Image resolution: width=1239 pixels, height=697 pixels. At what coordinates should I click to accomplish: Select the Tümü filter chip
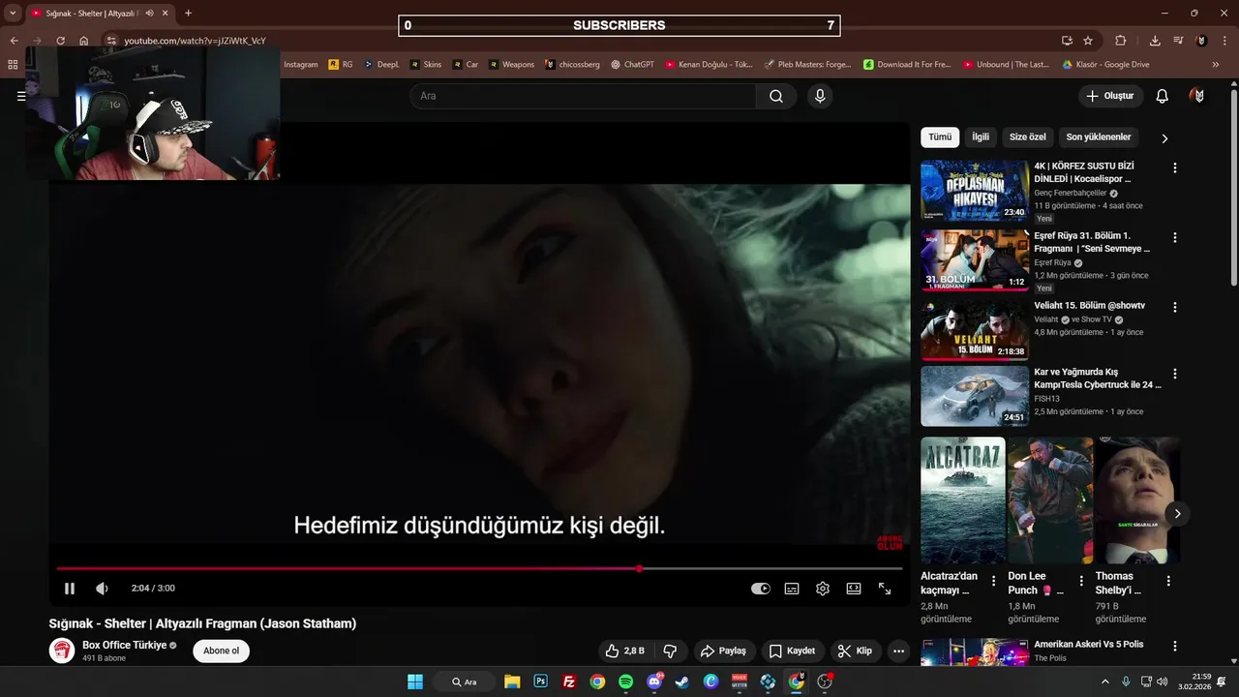point(940,137)
